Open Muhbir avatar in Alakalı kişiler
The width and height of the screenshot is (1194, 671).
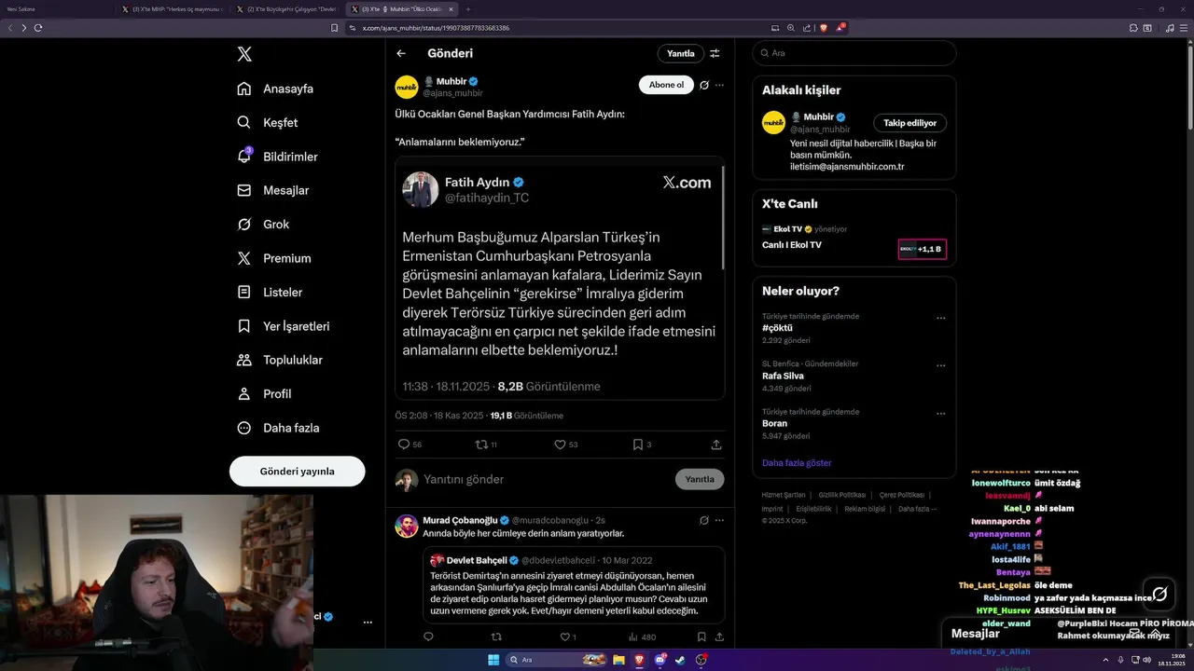(773, 123)
